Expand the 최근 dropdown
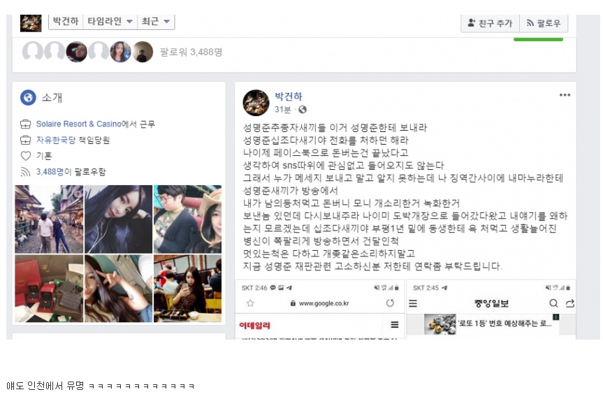 156,21
